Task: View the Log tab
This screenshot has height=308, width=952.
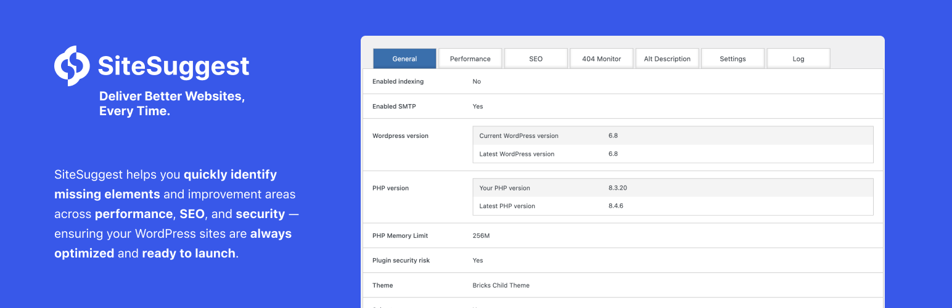Action: point(798,59)
